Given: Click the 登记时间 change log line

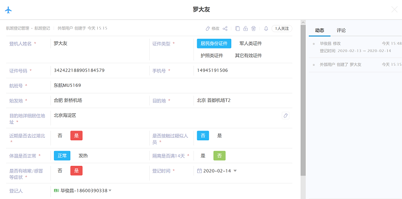Looking at the screenshot, I should 355,51.
